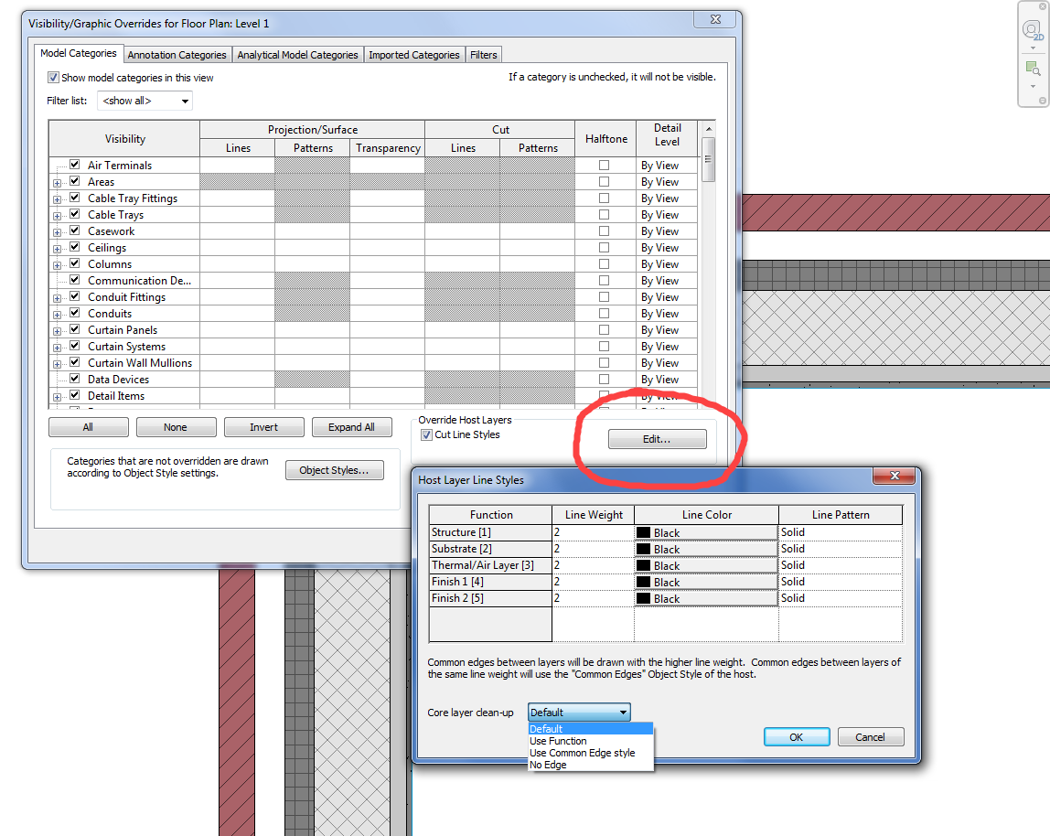
Task: Click the All button
Action: pyautogui.click(x=89, y=427)
